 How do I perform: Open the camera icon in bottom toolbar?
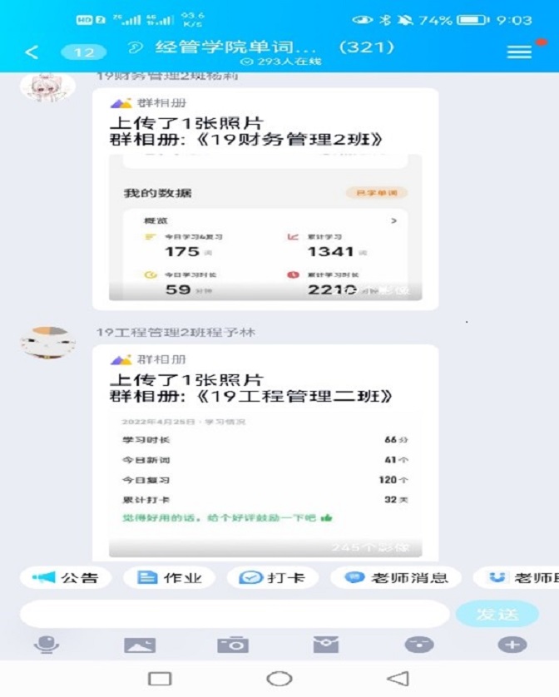(x=233, y=645)
